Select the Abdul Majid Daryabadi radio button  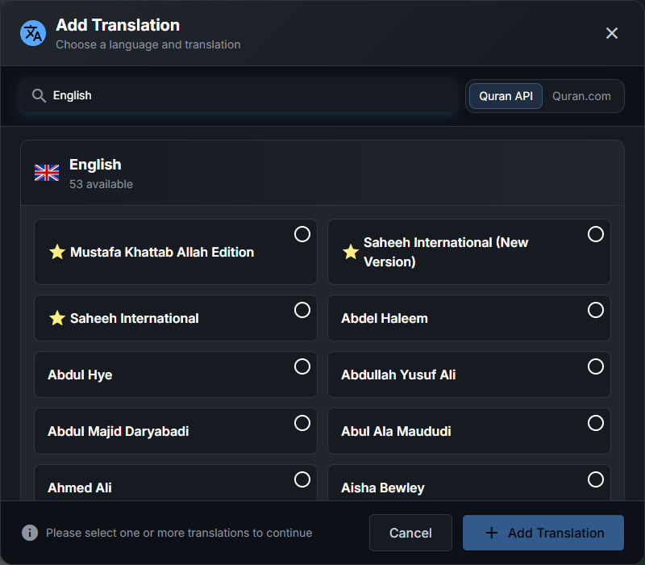pos(302,422)
